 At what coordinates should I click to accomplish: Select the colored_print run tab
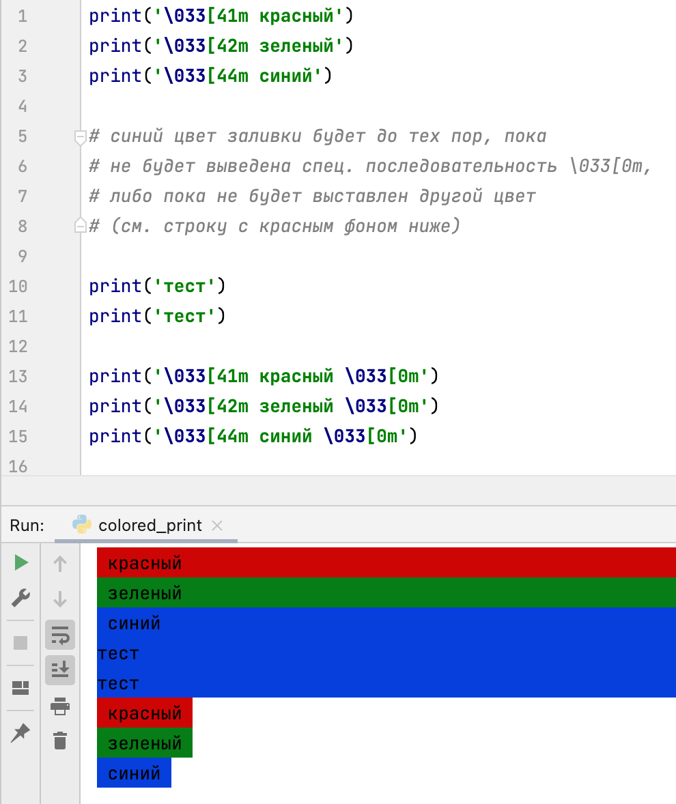pos(146,525)
